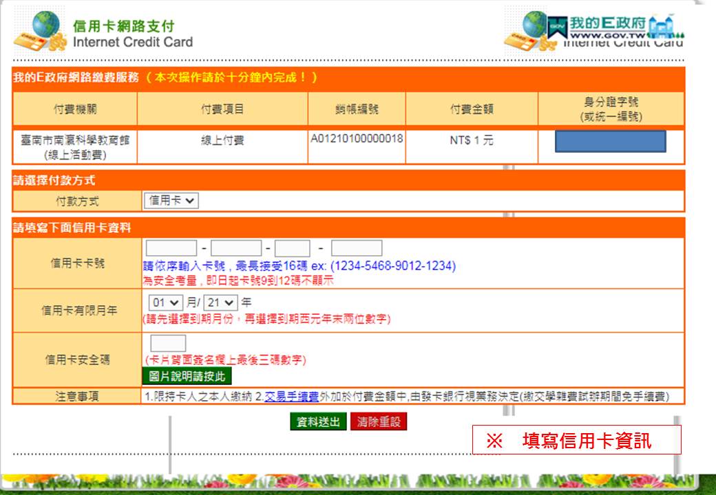Click the 付費項目 column header
Viewport: 716px width, 495px height.
pyautogui.click(x=222, y=109)
